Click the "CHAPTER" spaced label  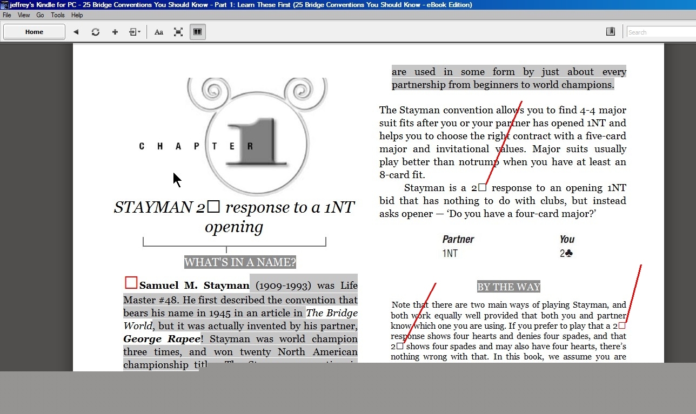click(197, 146)
